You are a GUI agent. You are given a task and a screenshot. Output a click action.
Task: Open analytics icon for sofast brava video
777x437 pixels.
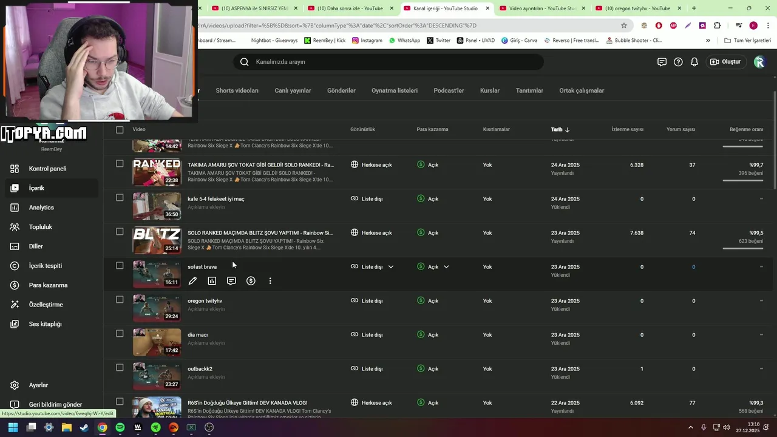click(212, 281)
